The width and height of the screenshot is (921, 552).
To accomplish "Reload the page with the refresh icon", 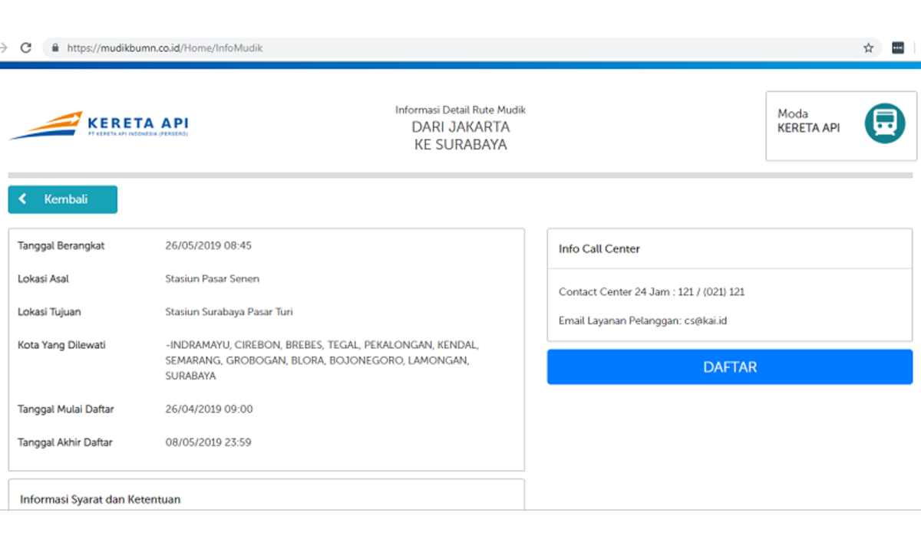I will pos(25,48).
